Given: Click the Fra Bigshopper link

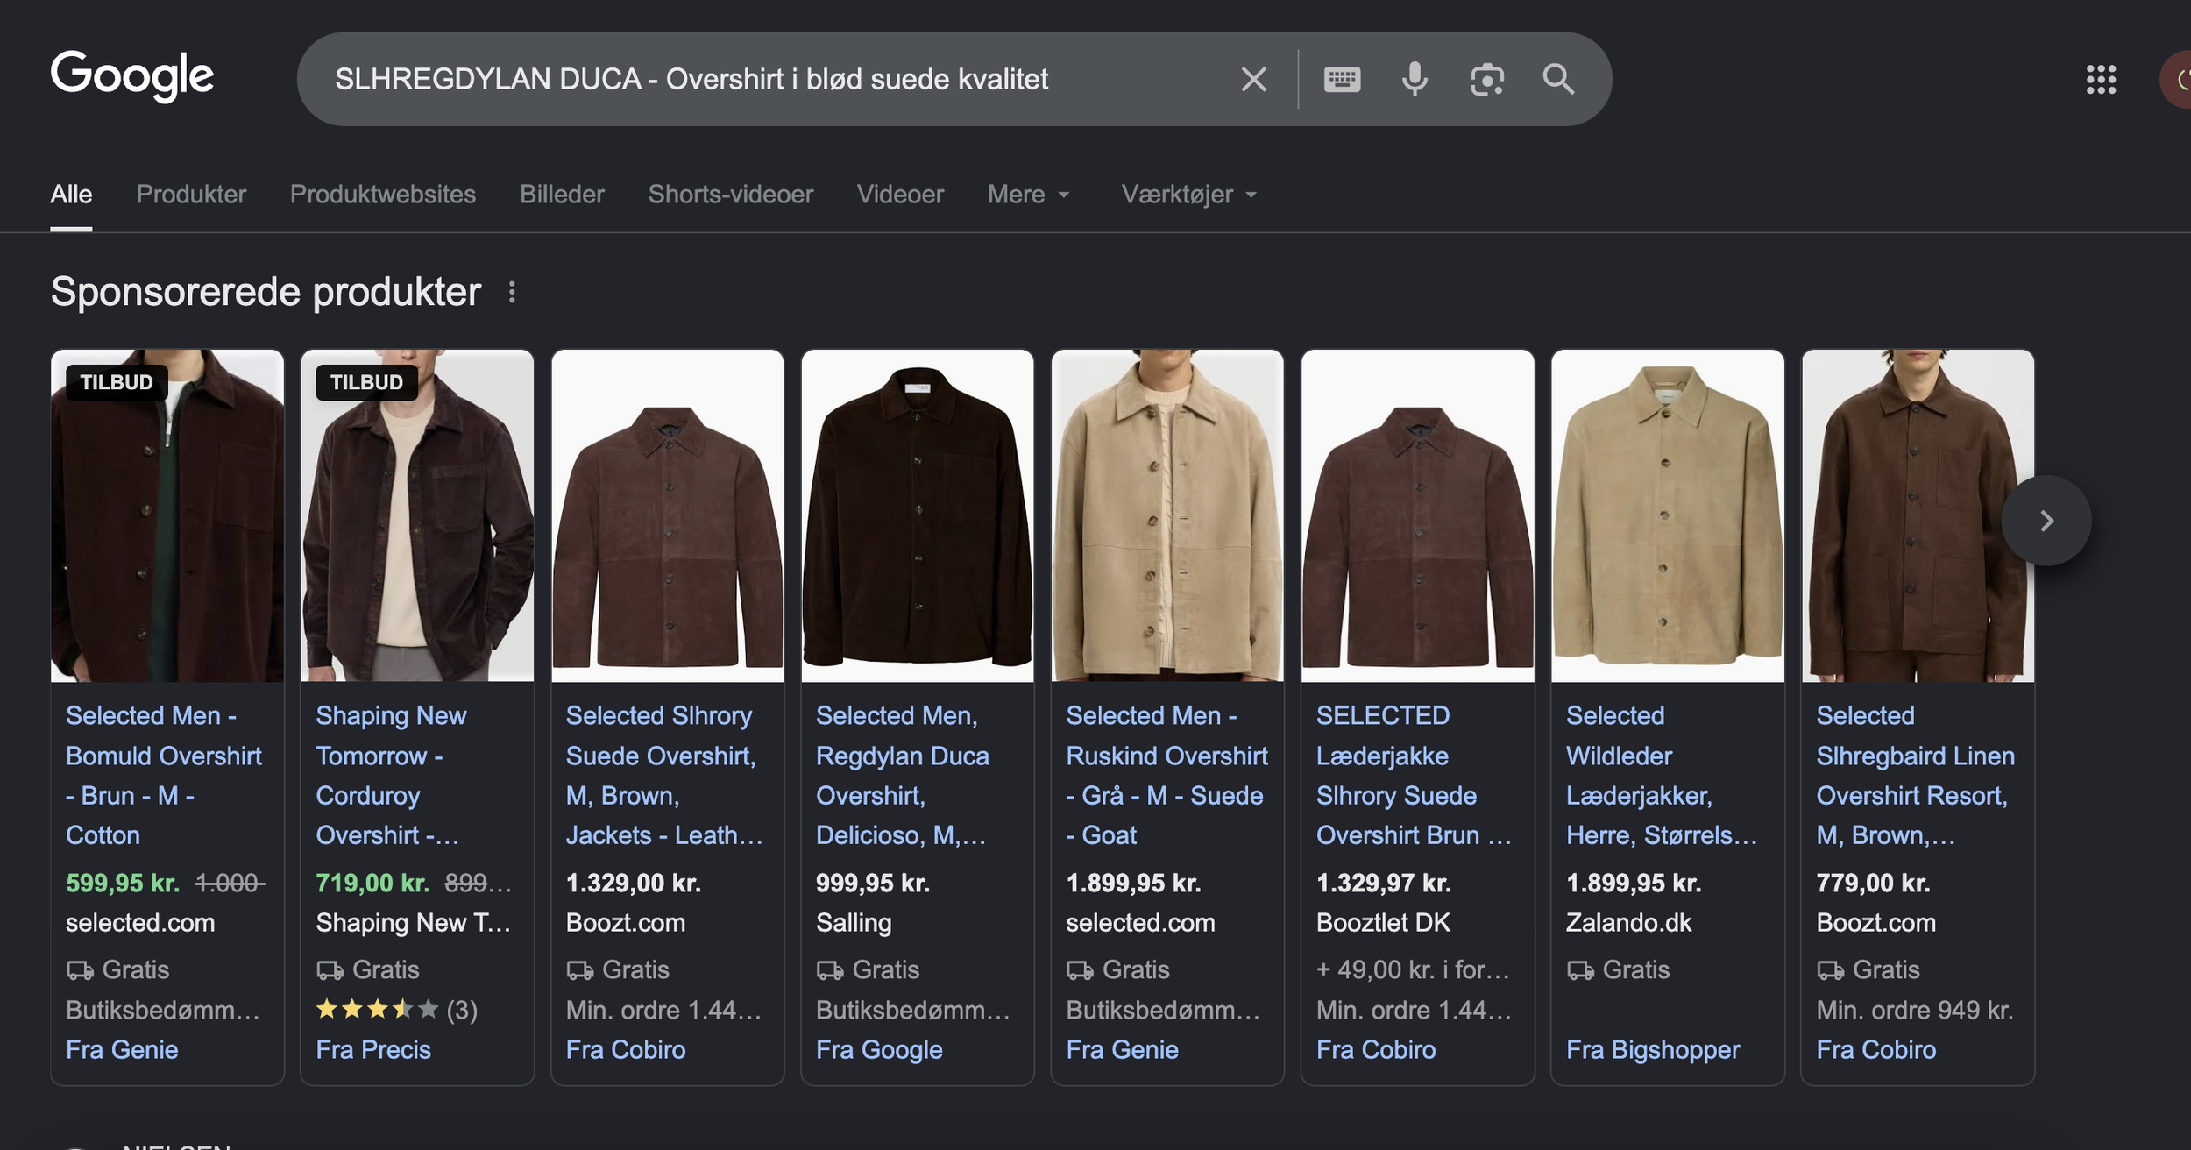Looking at the screenshot, I should click(1653, 1050).
